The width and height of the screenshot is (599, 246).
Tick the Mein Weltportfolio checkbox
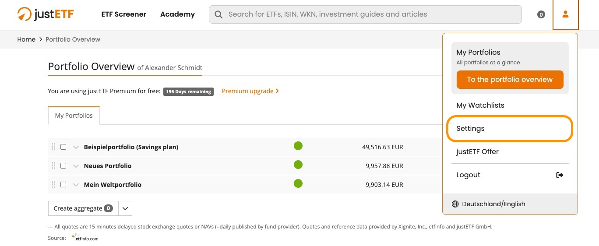pyautogui.click(x=63, y=185)
